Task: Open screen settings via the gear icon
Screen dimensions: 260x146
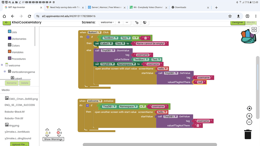Action: coord(137,22)
